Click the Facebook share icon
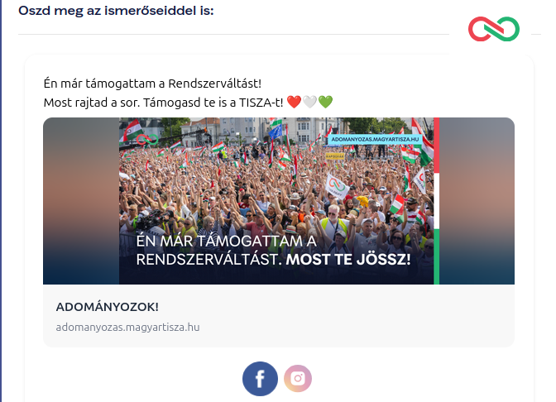The image size is (556, 402). tap(260, 379)
